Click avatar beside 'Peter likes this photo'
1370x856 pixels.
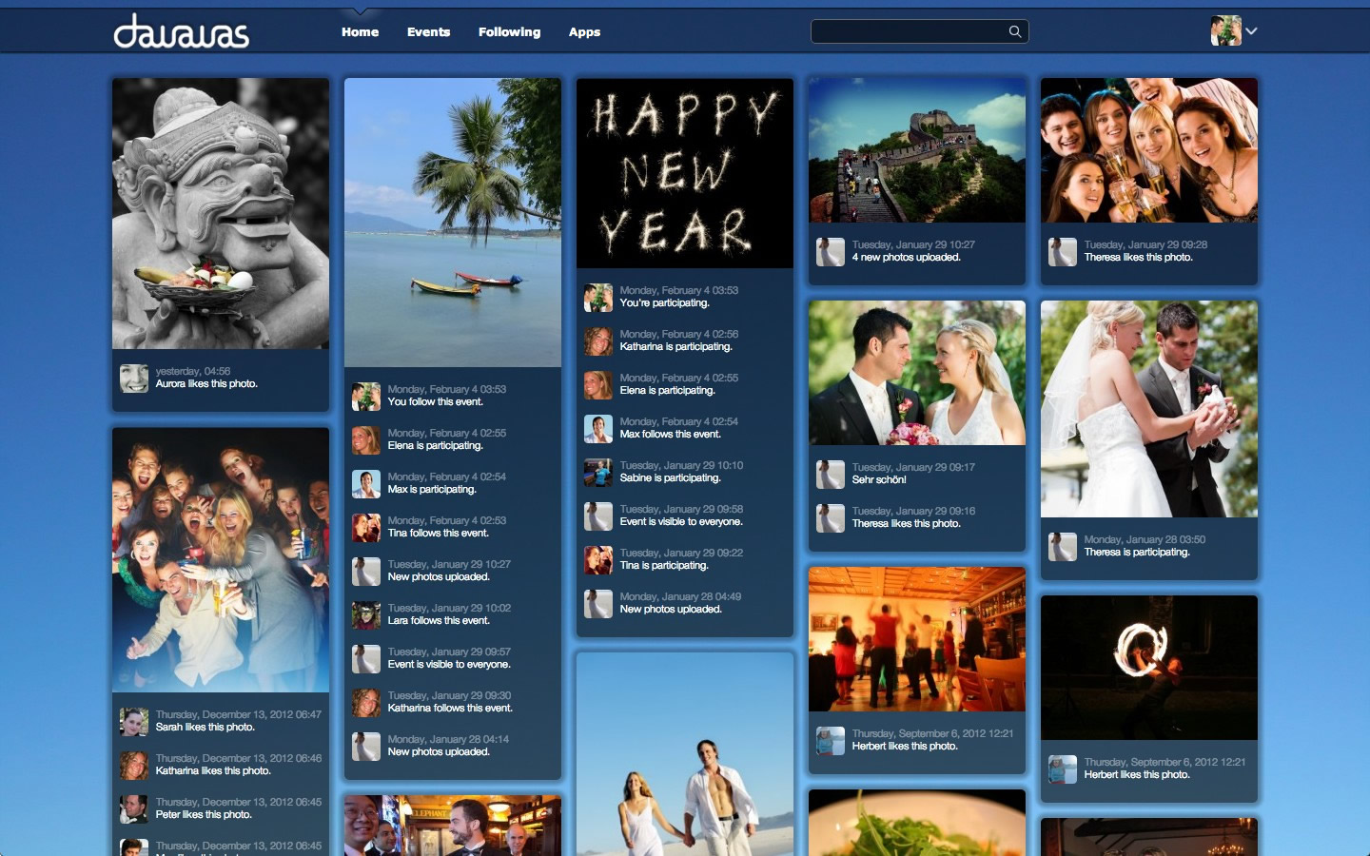tap(134, 809)
